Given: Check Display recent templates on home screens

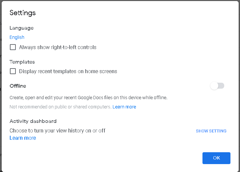Looking at the screenshot, I should (x=13, y=71).
